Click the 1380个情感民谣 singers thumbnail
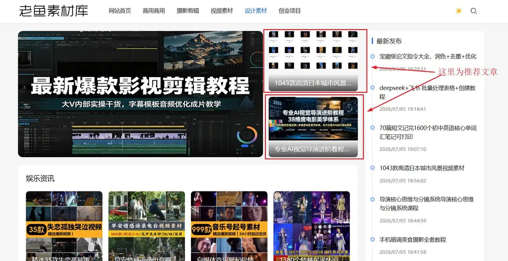The height and width of the screenshot is (261, 508). (311, 226)
